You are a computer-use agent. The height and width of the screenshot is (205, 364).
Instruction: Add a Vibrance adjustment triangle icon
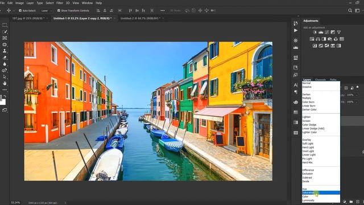(339, 32)
